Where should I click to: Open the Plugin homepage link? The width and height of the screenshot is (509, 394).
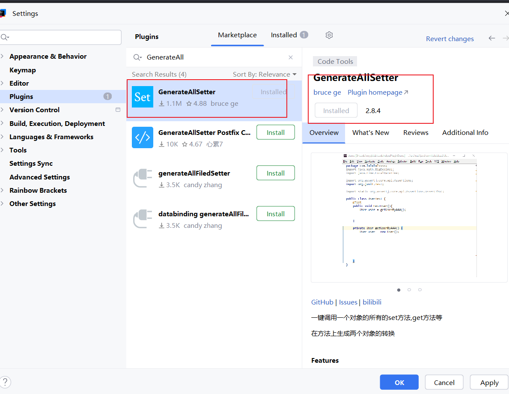point(378,93)
